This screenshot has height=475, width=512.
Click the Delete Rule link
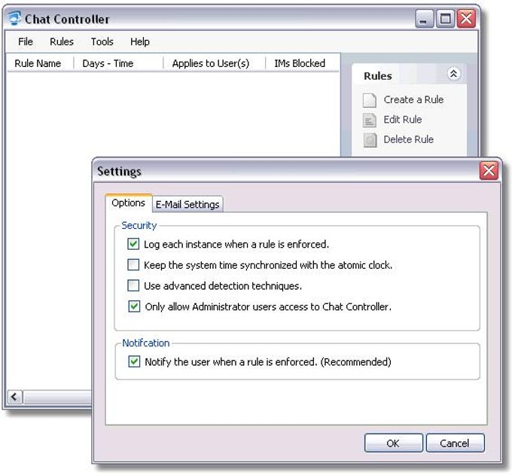(409, 139)
